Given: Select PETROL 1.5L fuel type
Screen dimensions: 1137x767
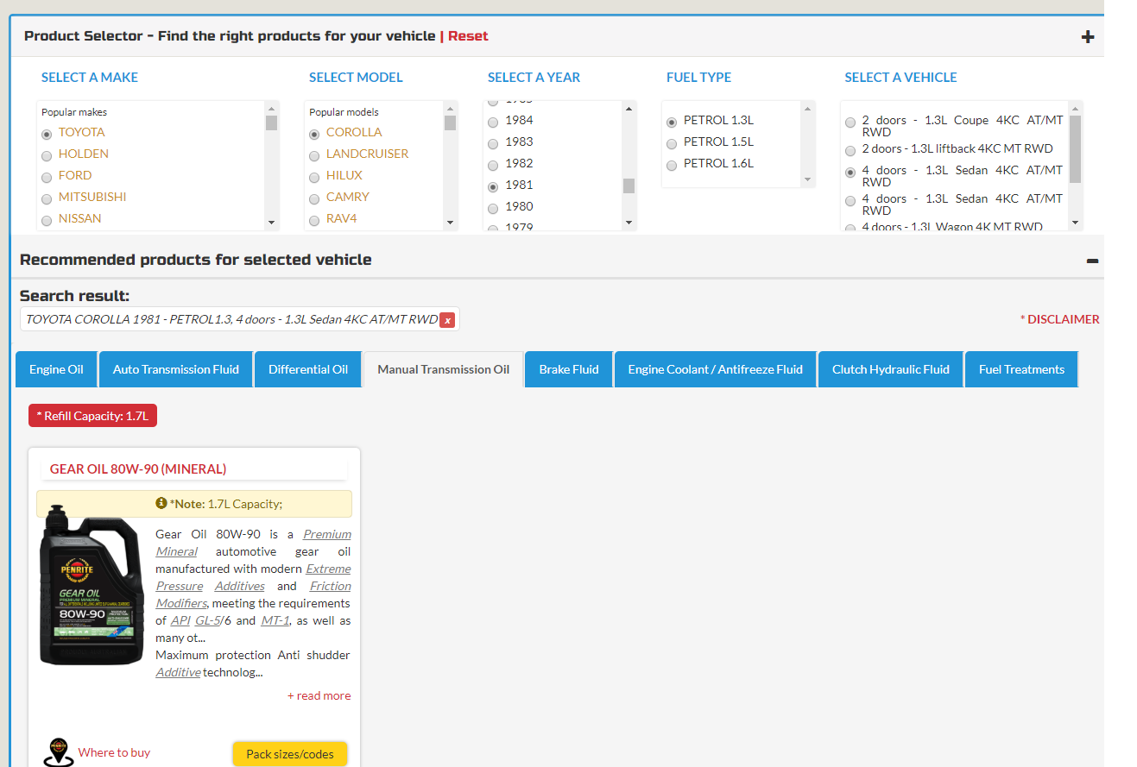Looking at the screenshot, I should click(x=672, y=144).
